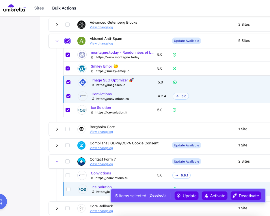The width and height of the screenshot is (270, 216).
Task: Open external link icon for imageseo.io
Action: tap(93, 85)
